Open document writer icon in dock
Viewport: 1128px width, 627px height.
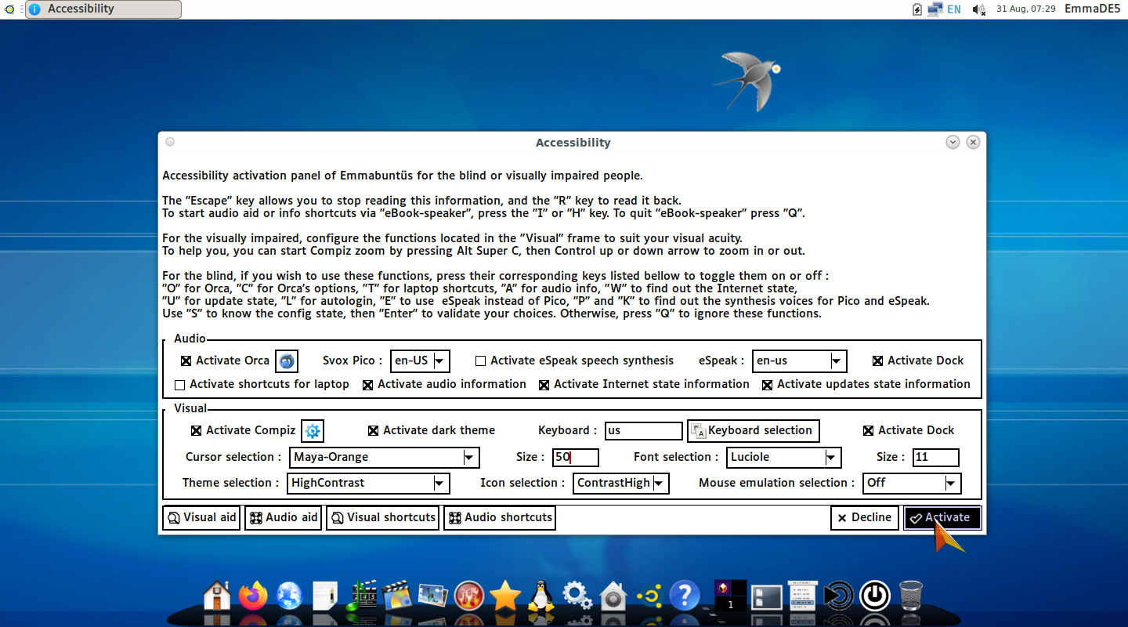324,596
